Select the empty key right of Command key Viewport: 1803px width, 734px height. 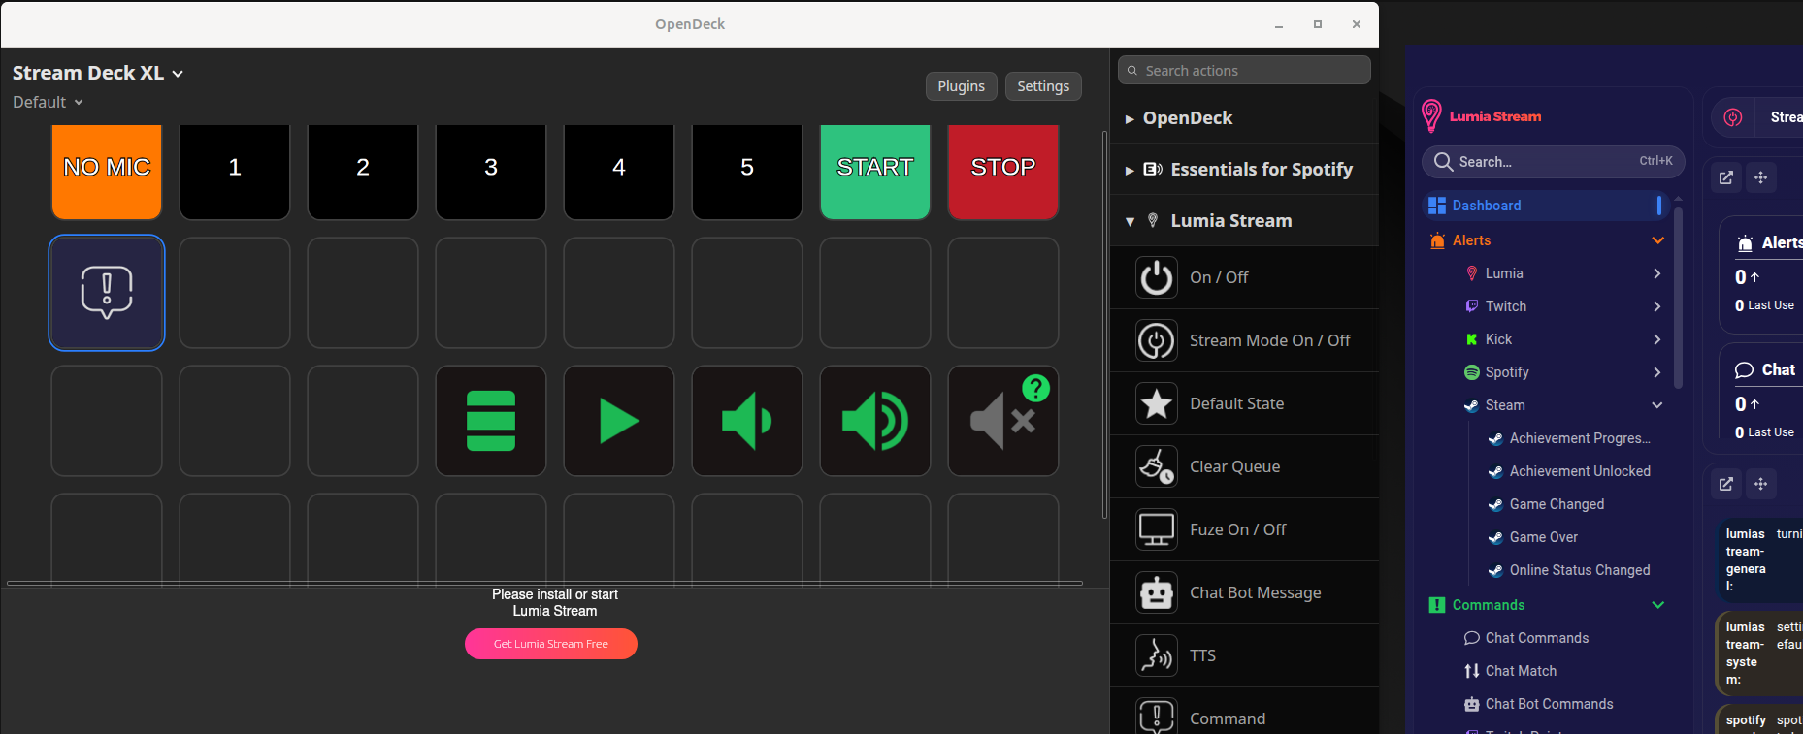[235, 293]
